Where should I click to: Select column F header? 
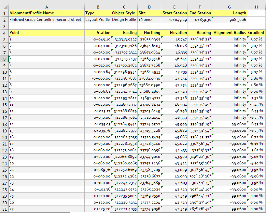pyautogui.click(x=200, y=7)
